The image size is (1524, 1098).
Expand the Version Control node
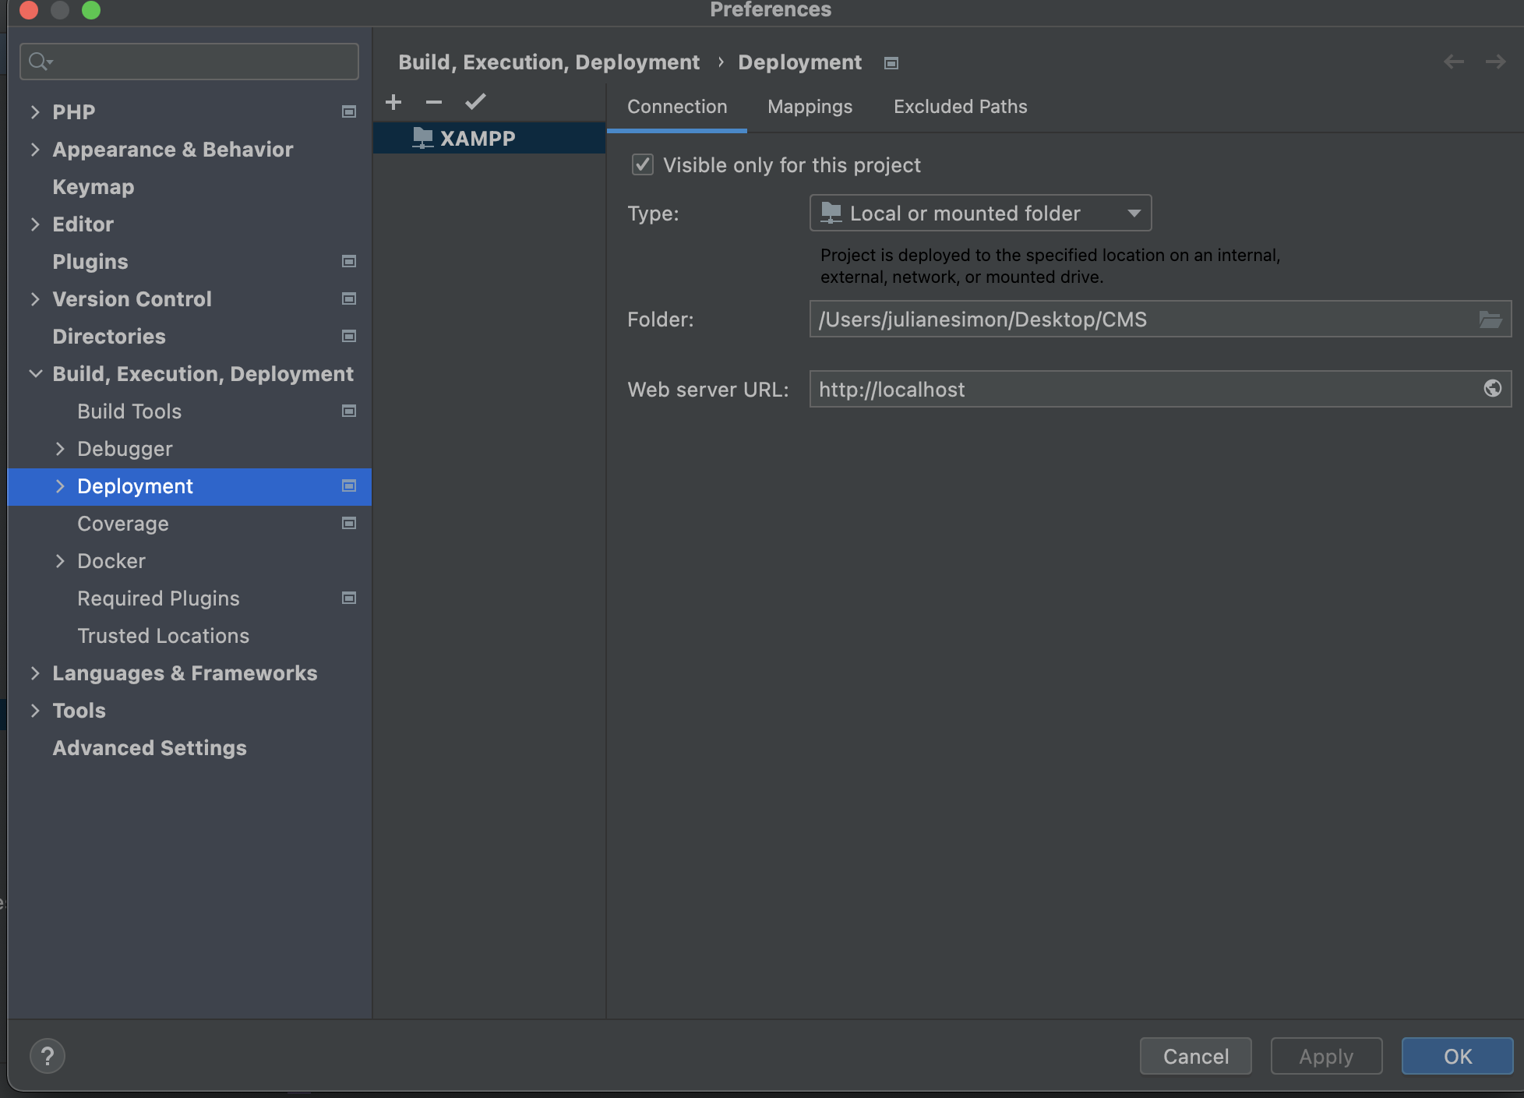tap(35, 298)
